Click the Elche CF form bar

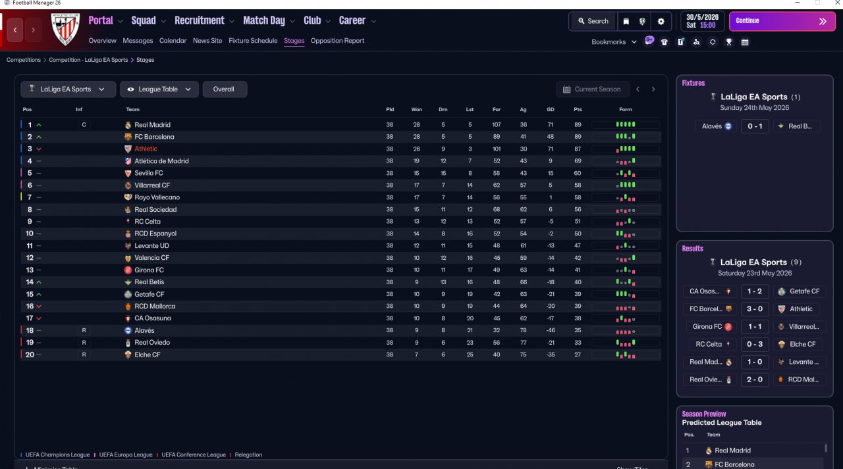pos(626,355)
